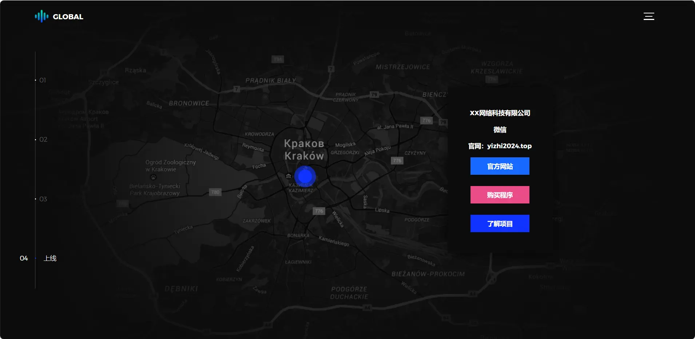
Task: Click the museum icon above Kazimierz label
Action: (289, 176)
